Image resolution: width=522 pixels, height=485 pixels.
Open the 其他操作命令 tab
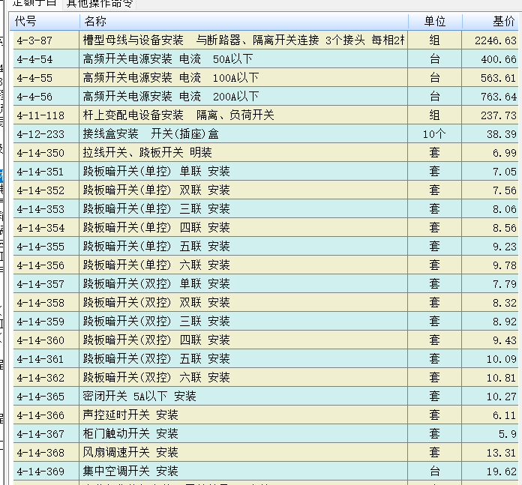[100, 4]
